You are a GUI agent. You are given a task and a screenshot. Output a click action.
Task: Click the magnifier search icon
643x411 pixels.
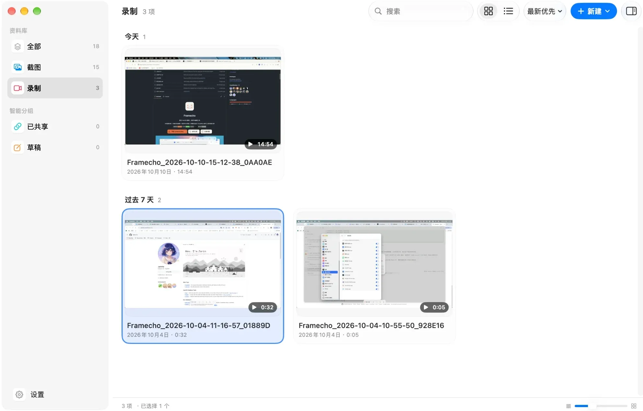coord(378,11)
